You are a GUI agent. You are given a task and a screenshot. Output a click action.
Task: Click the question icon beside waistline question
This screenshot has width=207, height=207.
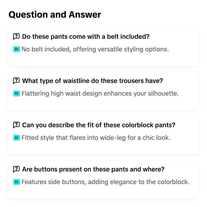16,81
